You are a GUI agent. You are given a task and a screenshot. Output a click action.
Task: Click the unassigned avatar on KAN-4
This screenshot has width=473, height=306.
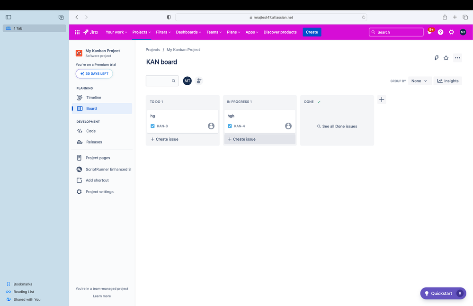(x=288, y=126)
